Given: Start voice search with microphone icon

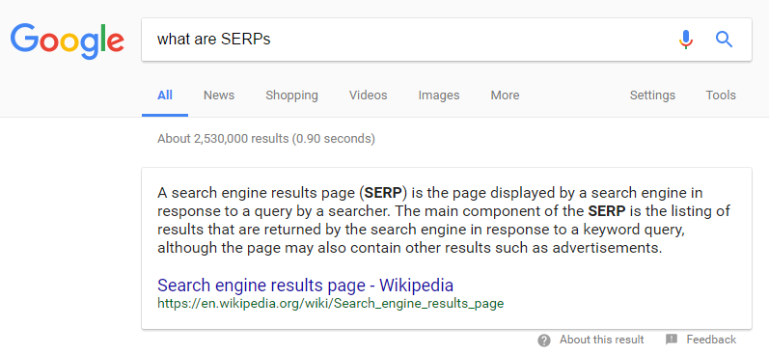Looking at the screenshot, I should point(686,40).
